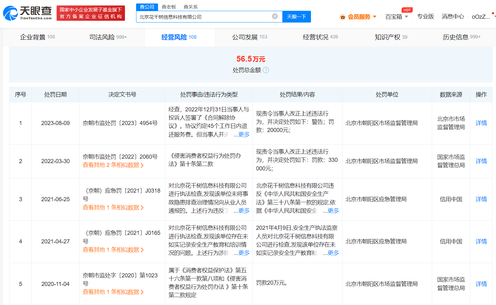Switch to 查关系 search tab
496x305 pixels.
190,7
